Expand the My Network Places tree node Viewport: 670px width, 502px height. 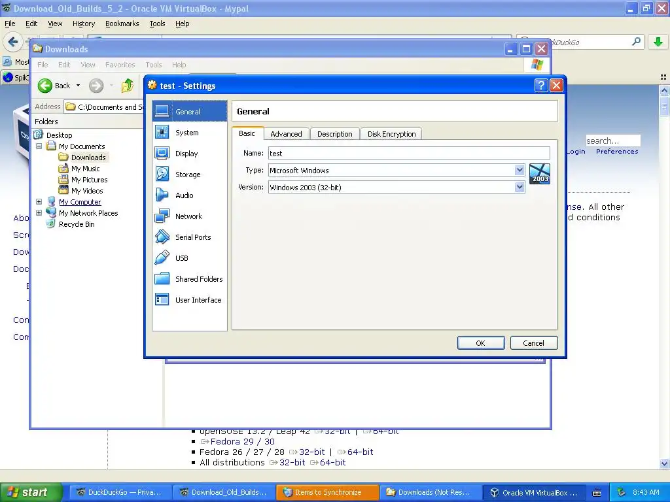click(x=39, y=212)
